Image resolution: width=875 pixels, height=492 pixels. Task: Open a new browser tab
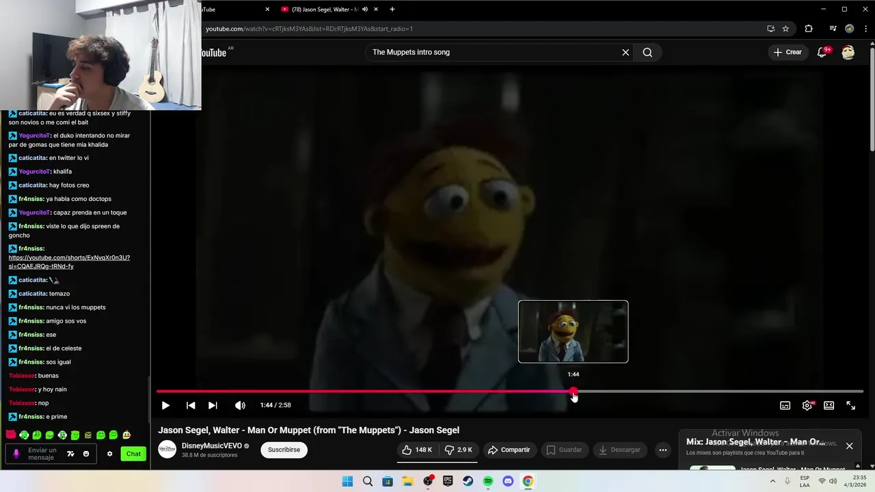pos(392,10)
